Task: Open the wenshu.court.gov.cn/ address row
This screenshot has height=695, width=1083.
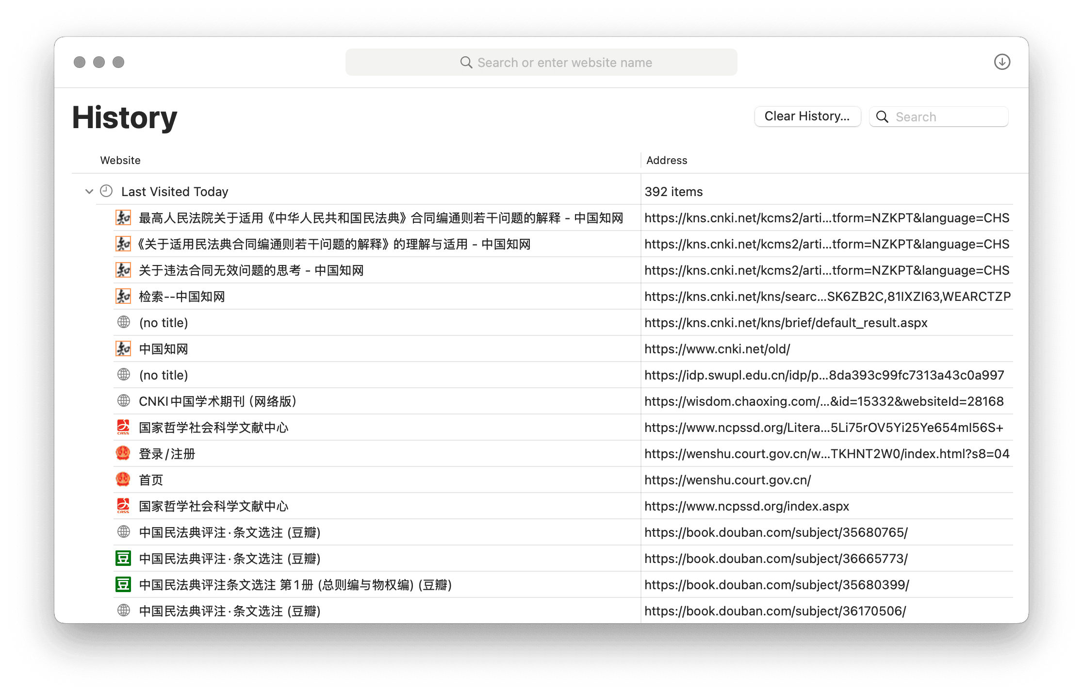Action: click(727, 480)
